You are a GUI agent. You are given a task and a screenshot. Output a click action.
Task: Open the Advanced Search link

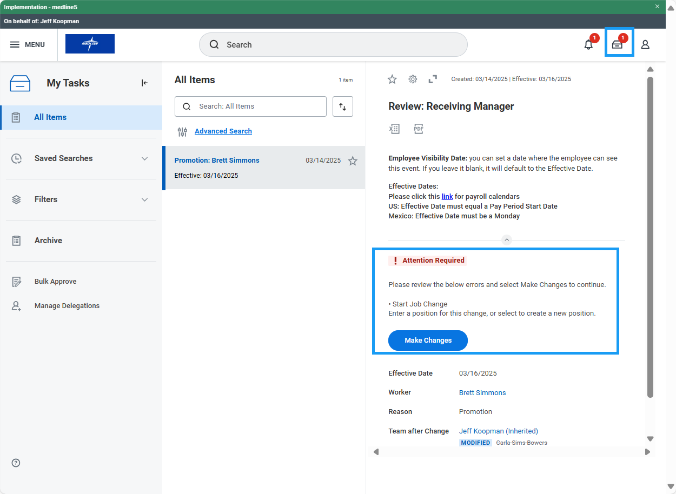(x=223, y=131)
